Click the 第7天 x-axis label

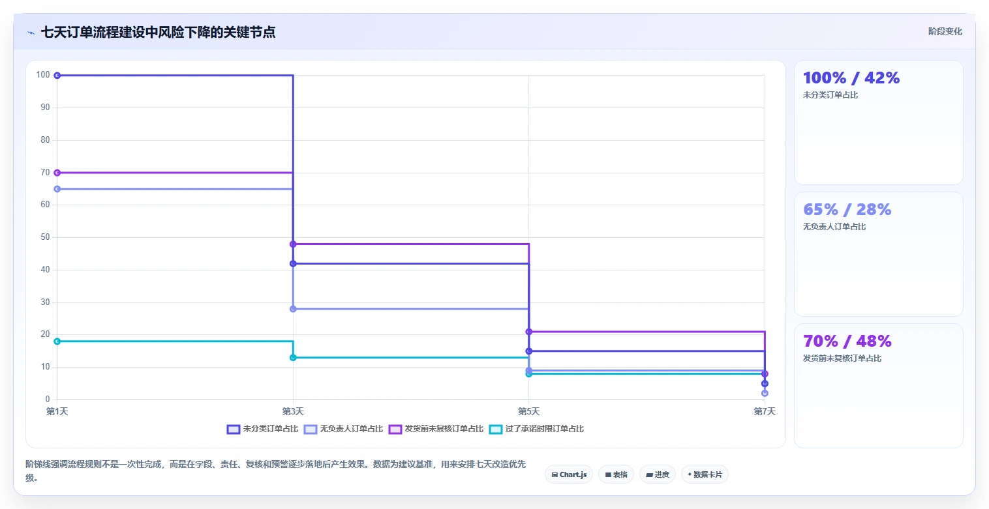coord(765,411)
